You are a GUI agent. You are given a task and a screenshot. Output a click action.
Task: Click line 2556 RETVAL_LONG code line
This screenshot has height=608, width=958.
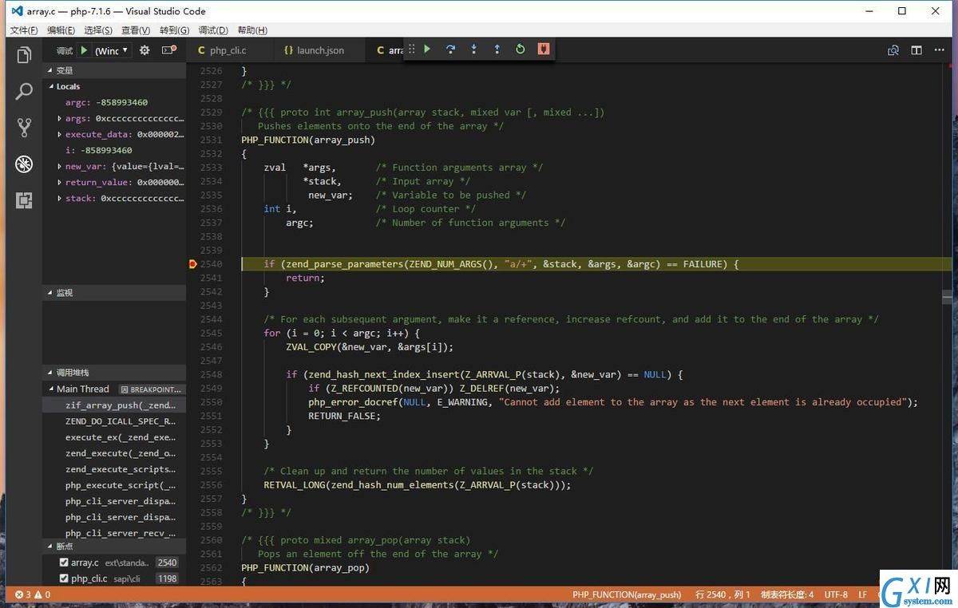418,485
